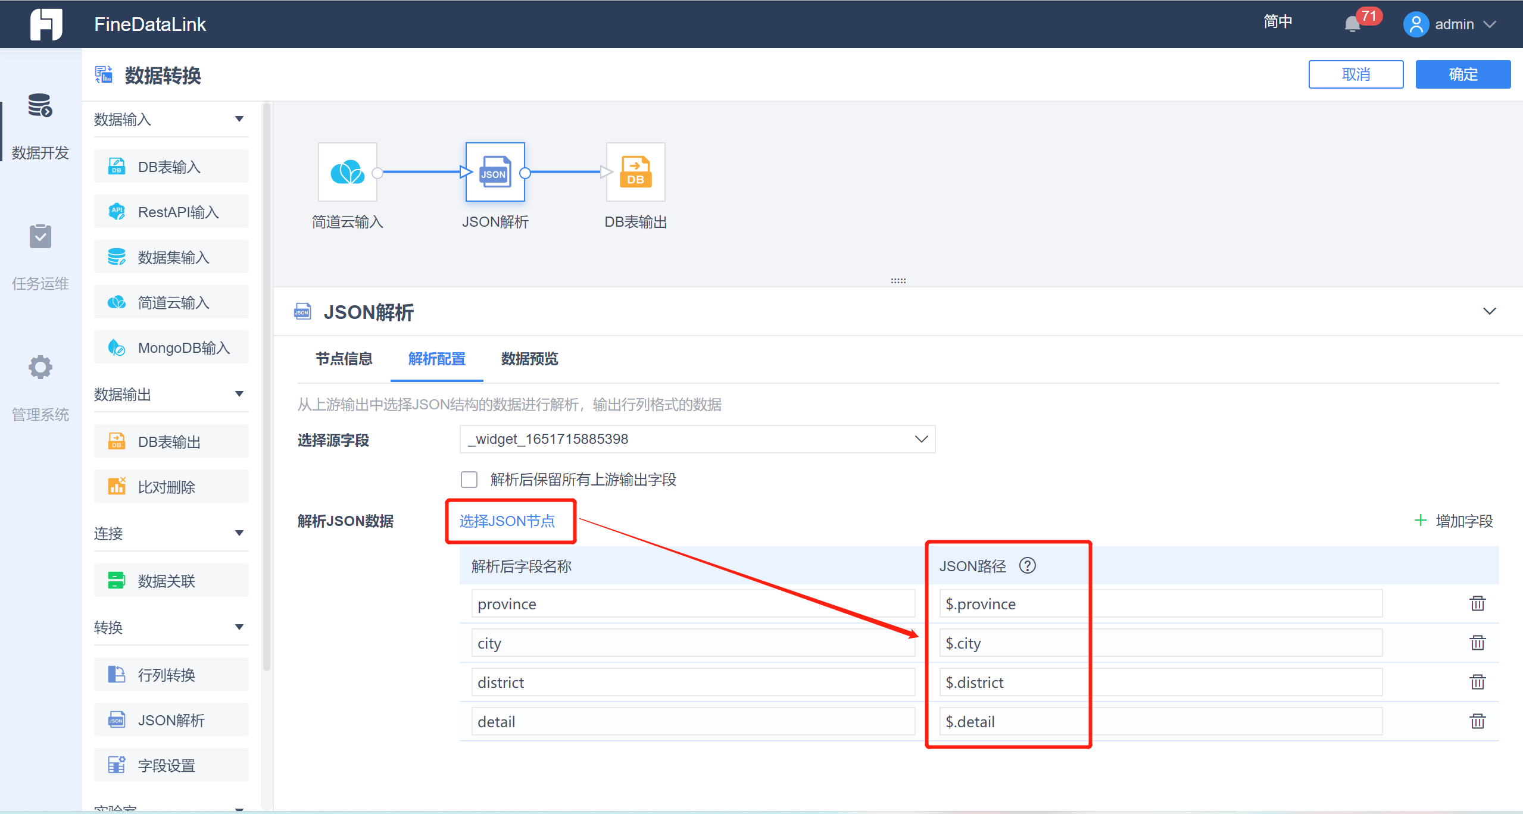Click the JSON解析 node icon on canvas

click(495, 172)
